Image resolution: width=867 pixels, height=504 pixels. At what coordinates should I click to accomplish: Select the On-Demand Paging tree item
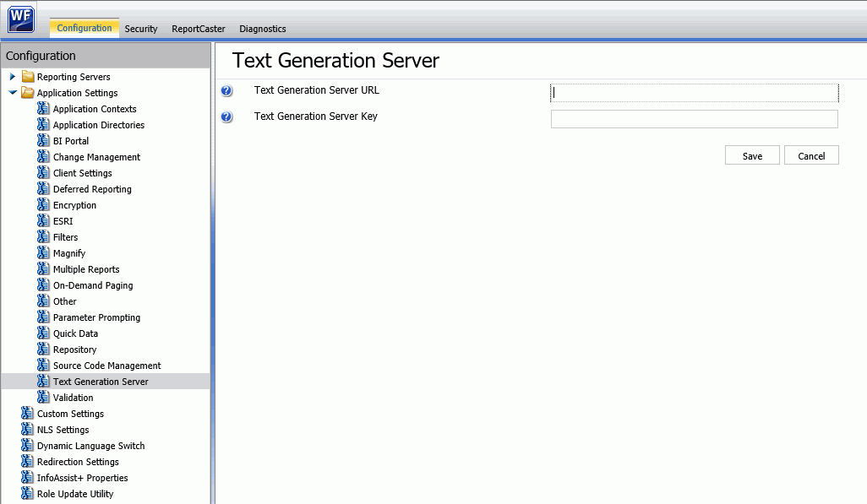point(93,285)
